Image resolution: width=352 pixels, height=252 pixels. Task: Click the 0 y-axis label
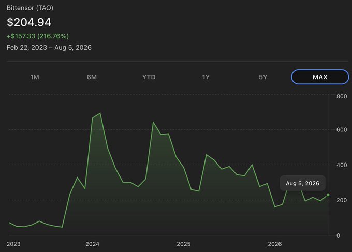(x=338, y=235)
